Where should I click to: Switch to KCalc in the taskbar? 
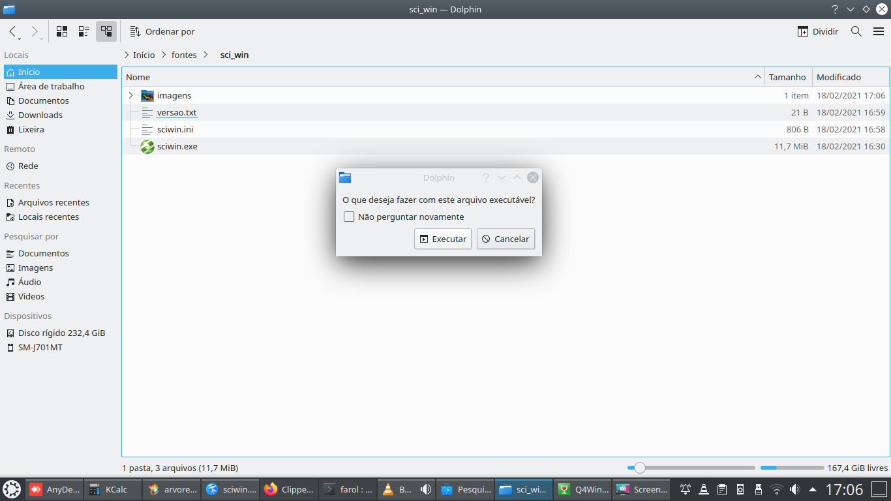click(113, 489)
